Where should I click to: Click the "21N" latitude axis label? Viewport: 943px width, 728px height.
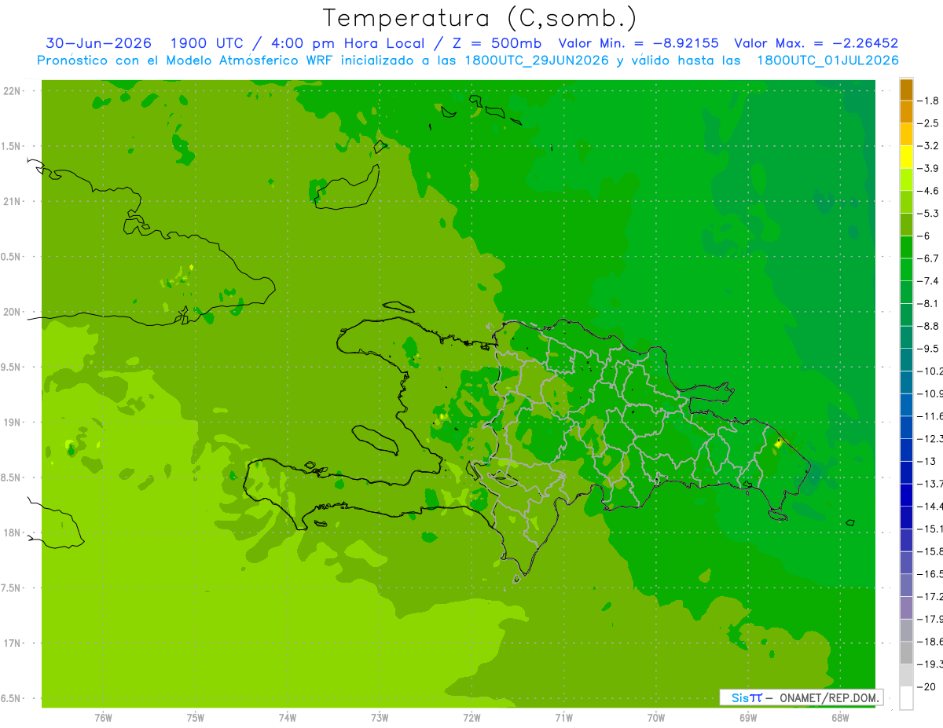point(12,202)
